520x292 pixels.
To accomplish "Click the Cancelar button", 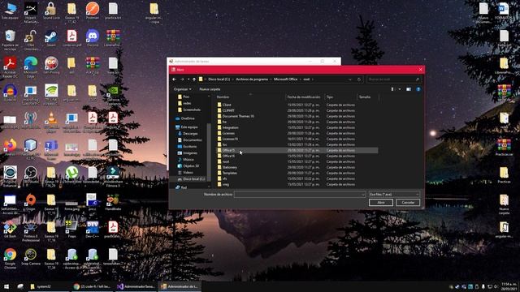I will click(408, 203).
